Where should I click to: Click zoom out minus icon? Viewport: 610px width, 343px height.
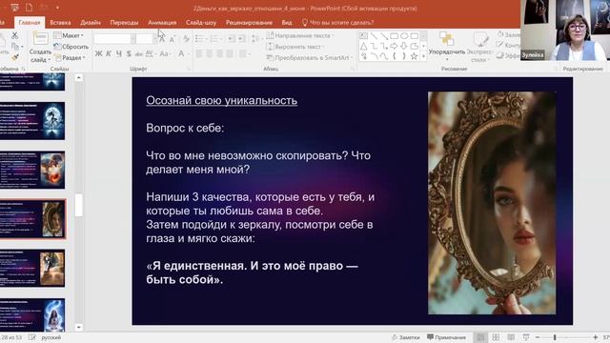click(x=538, y=337)
